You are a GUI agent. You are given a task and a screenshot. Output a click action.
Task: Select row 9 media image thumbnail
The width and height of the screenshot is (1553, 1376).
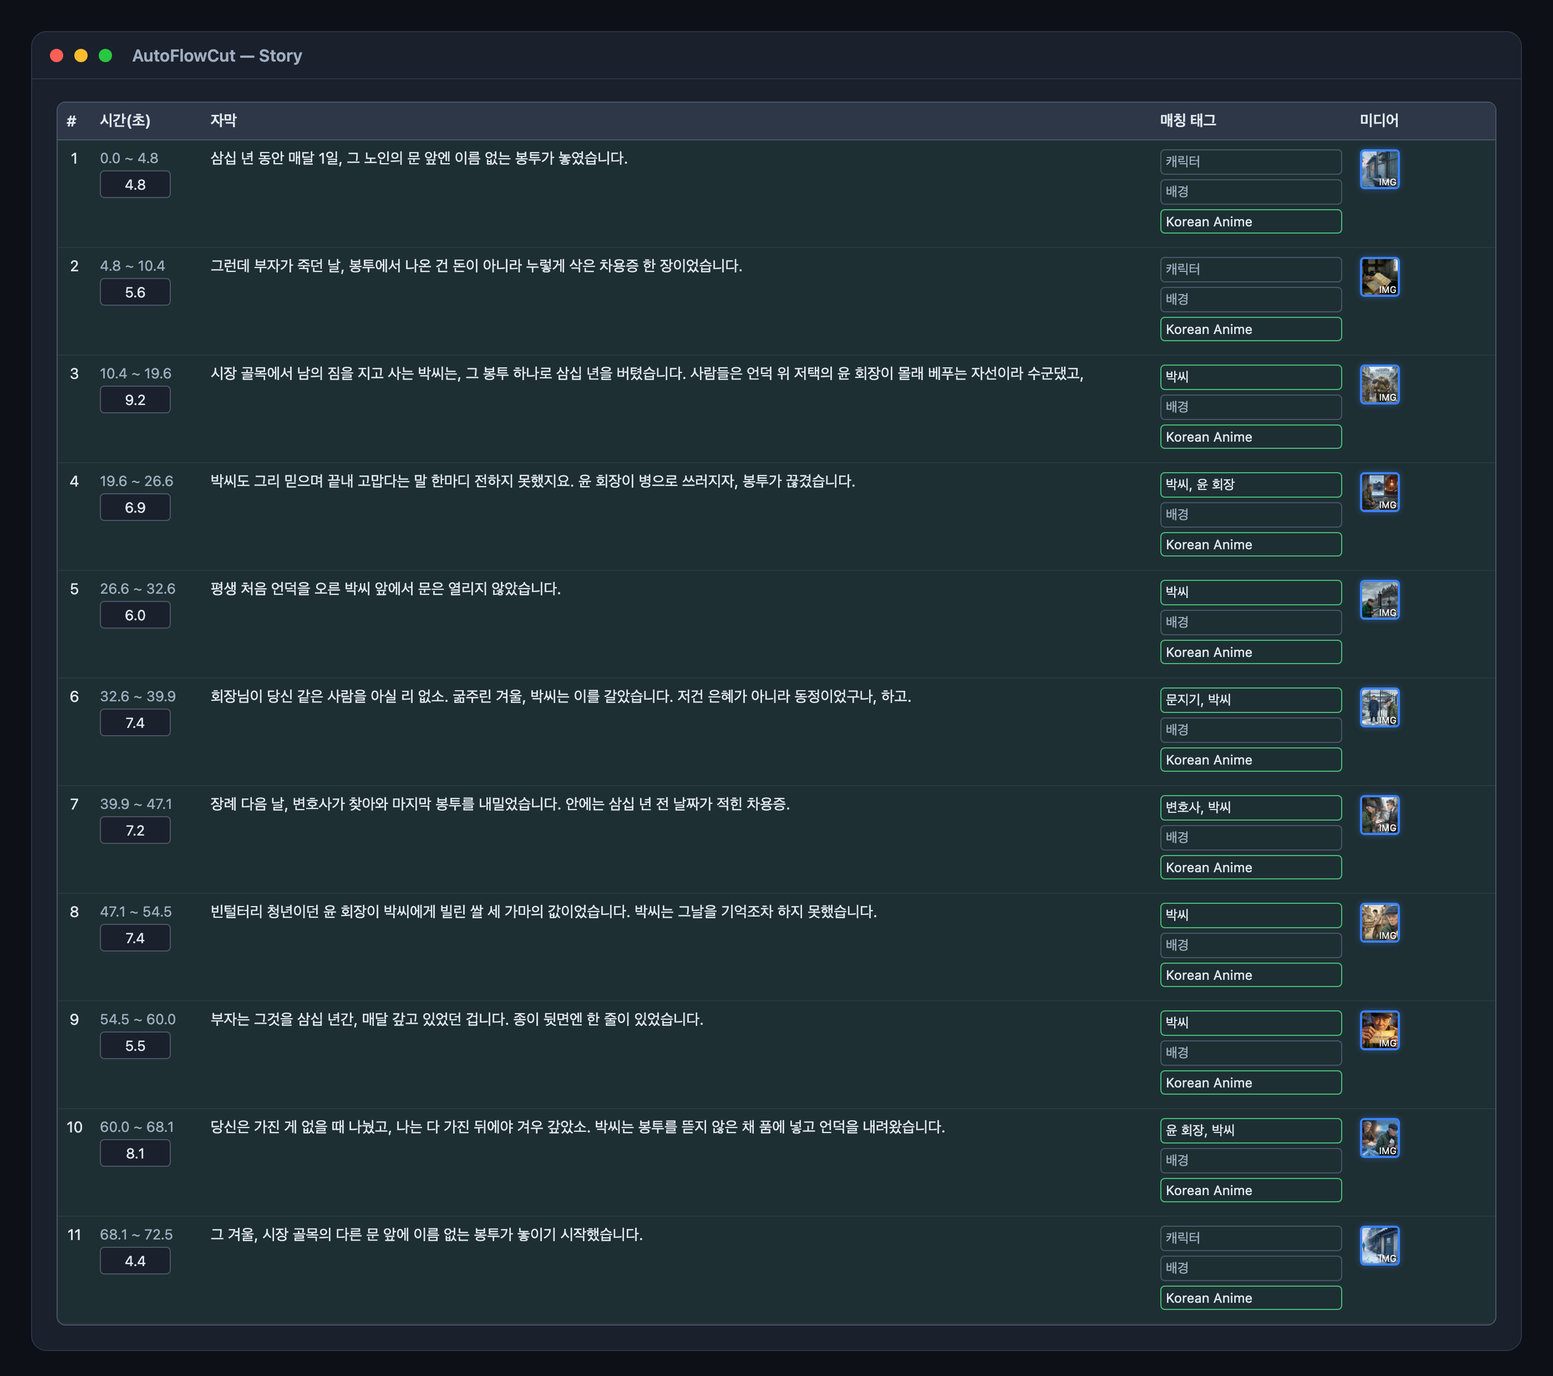[x=1379, y=1030]
